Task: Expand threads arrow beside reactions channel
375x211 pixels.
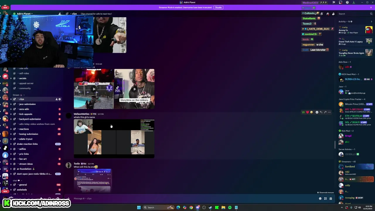Action: point(11,129)
